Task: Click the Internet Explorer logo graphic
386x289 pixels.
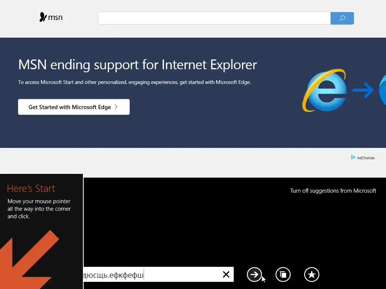Action: (x=325, y=90)
